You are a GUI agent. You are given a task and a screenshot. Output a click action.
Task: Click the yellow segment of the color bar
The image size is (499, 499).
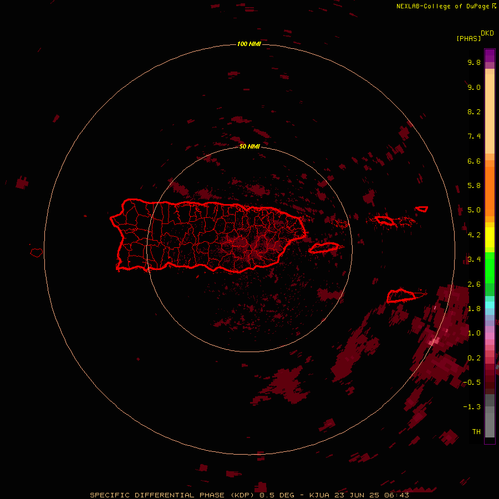pos(490,237)
